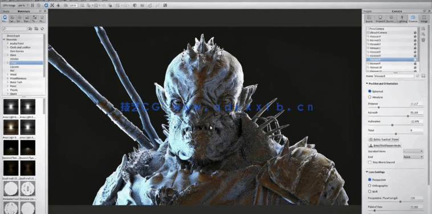This screenshot has width=432, height=214.
Task: Open the CPU Usage percentage dropdown
Action: point(23,5)
